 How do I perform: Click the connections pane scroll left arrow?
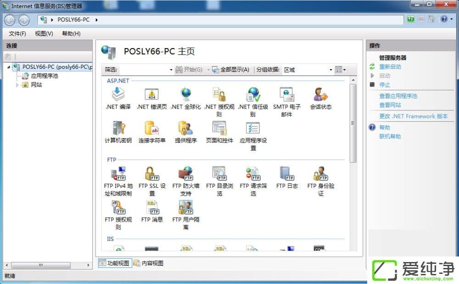[x=7, y=265]
